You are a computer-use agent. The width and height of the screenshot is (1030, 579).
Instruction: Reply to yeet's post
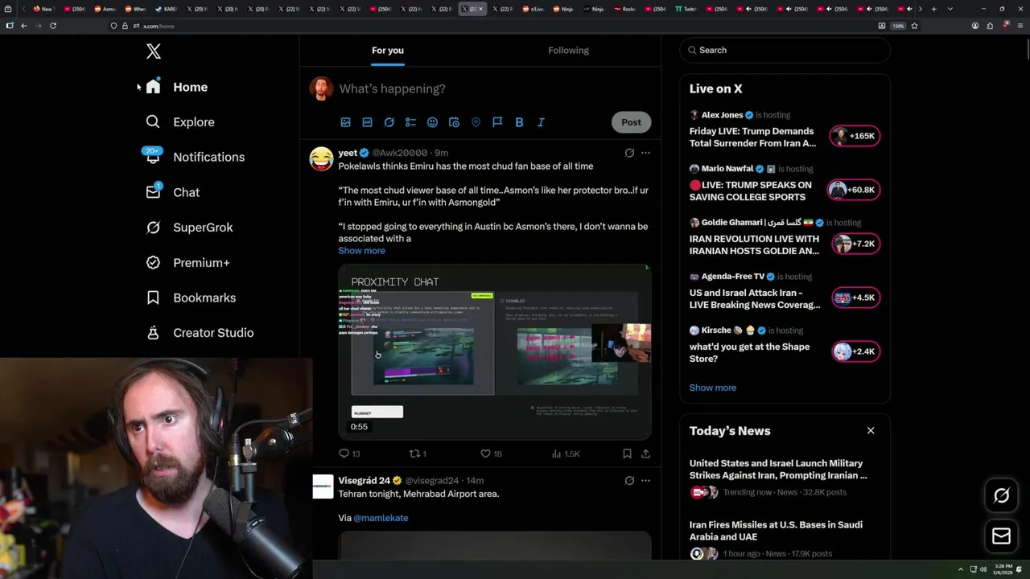[x=349, y=454]
